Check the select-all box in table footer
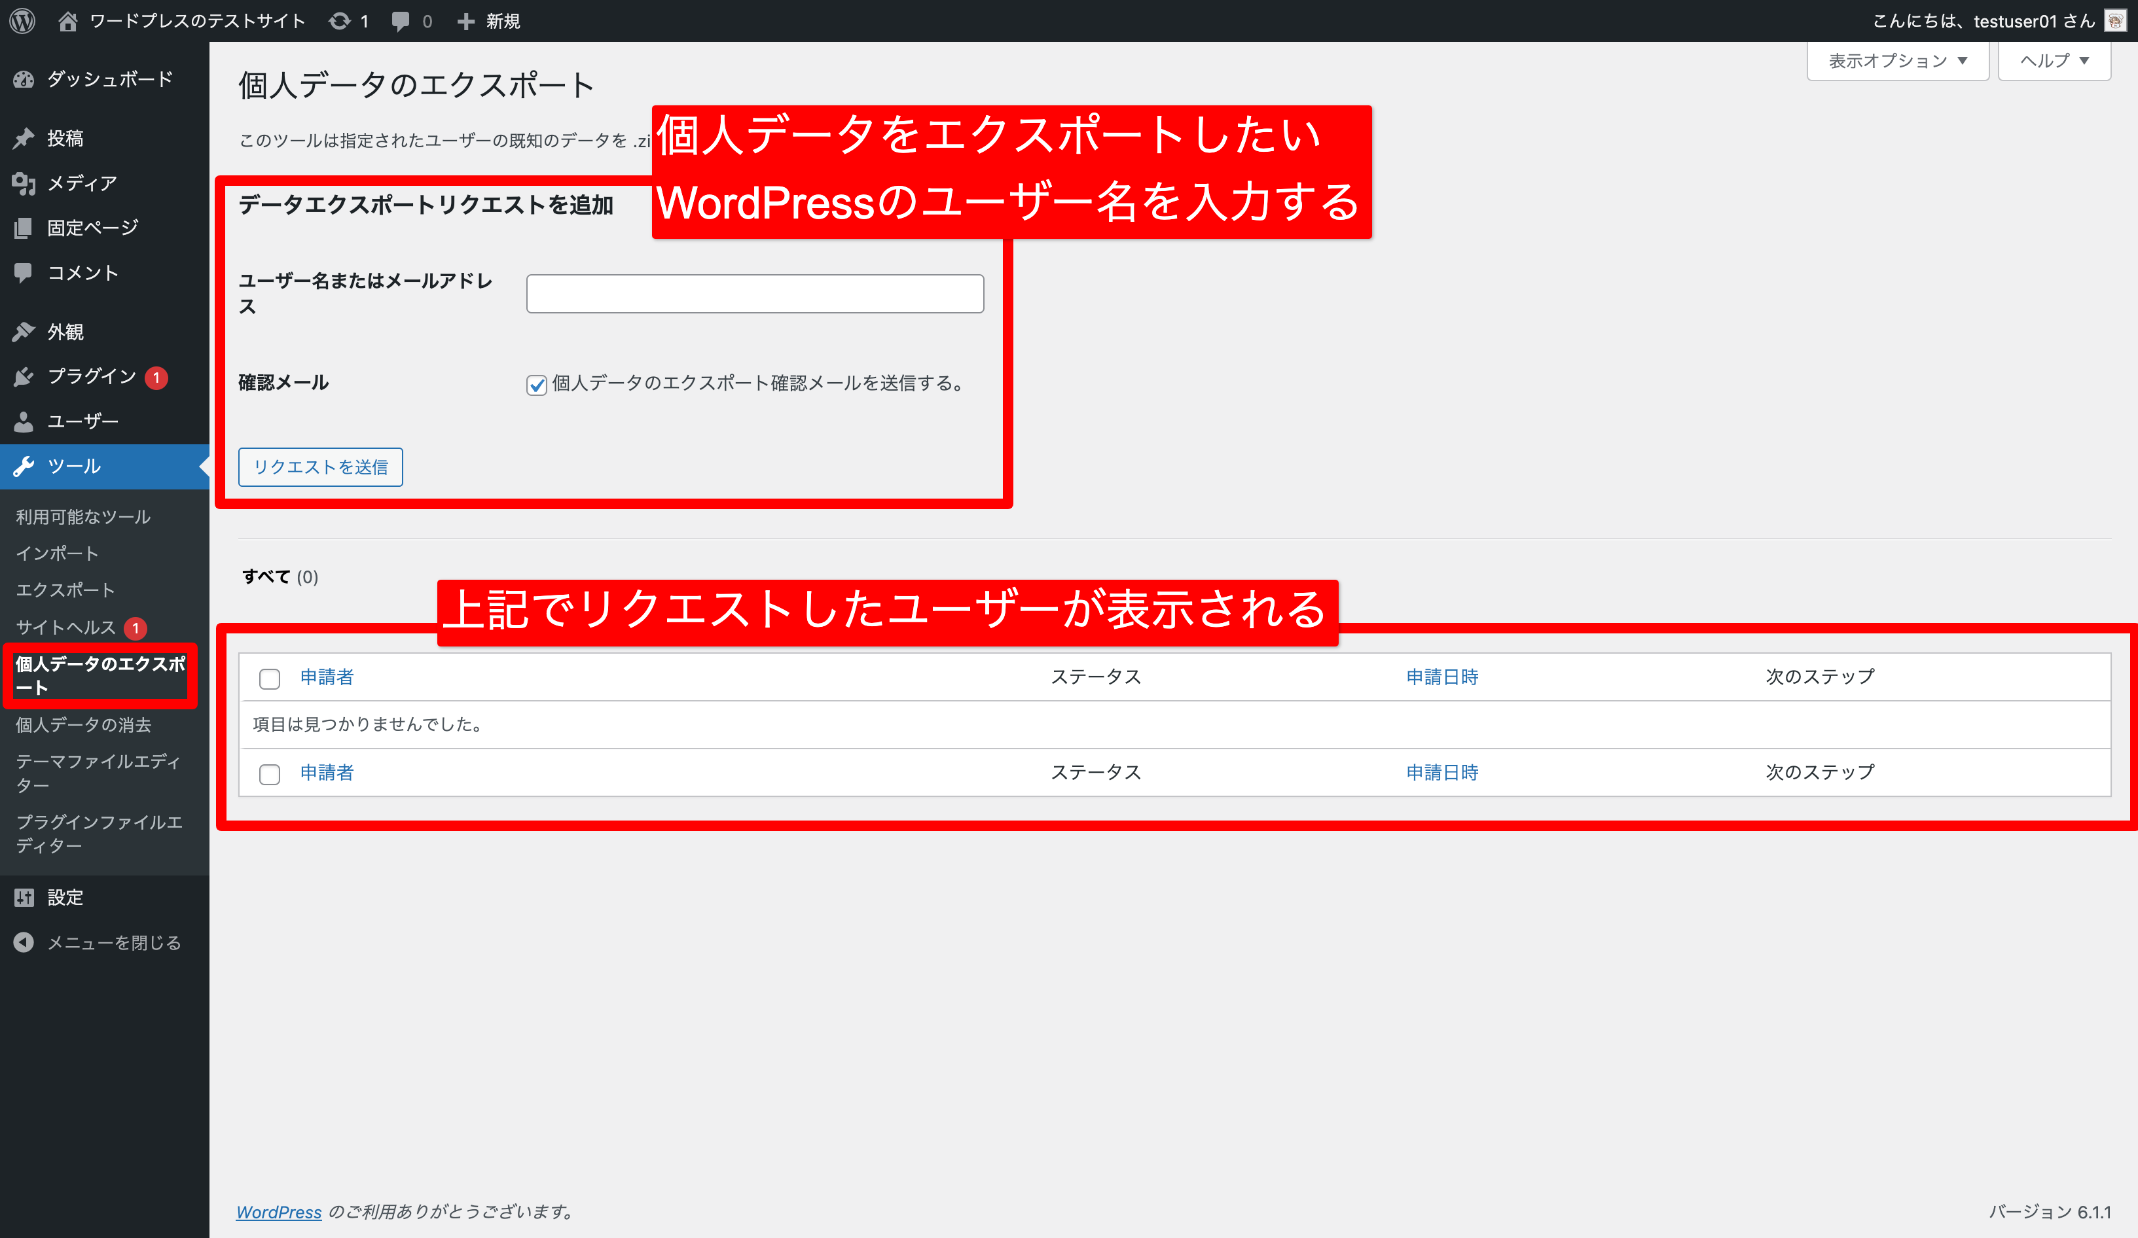This screenshot has width=2138, height=1238. (270, 773)
